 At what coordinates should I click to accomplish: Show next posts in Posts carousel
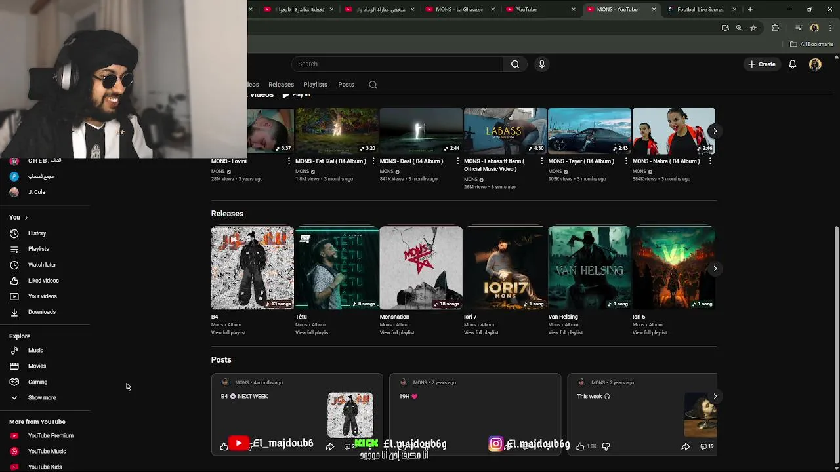[x=715, y=397]
